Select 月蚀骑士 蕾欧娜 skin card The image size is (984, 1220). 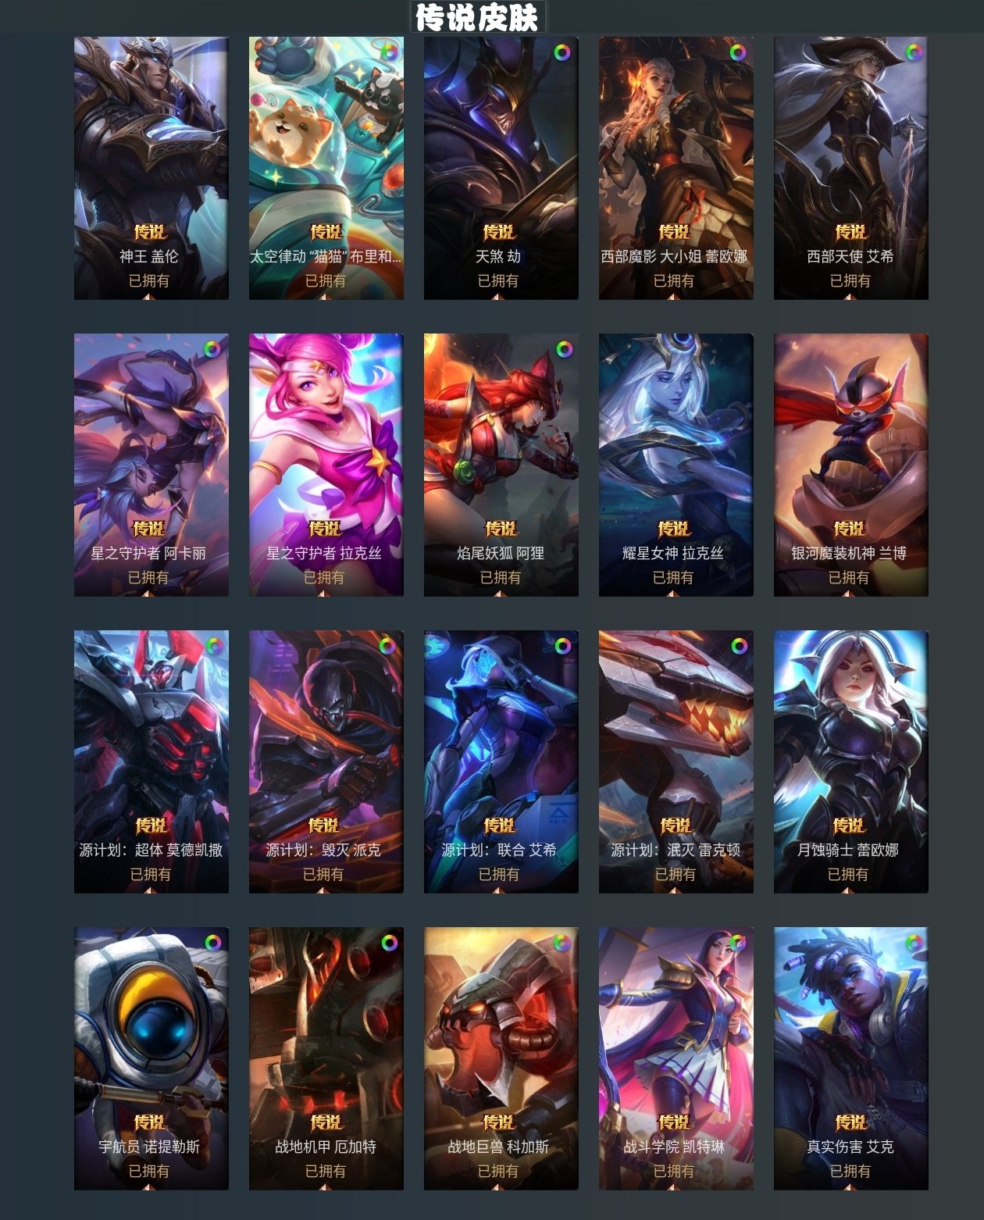point(851,762)
